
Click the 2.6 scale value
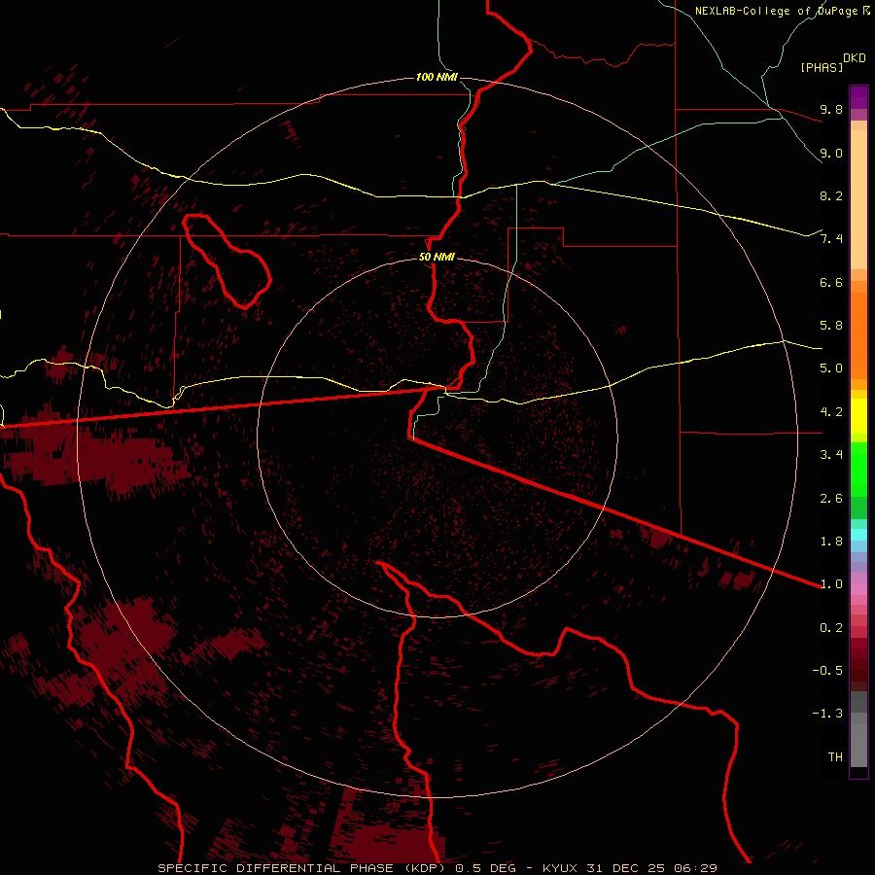pyautogui.click(x=831, y=499)
